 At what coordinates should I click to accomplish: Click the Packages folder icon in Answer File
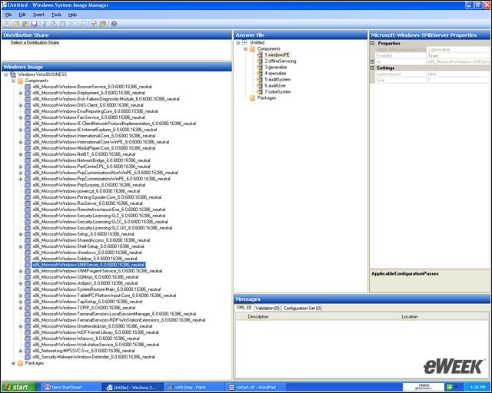(252, 97)
